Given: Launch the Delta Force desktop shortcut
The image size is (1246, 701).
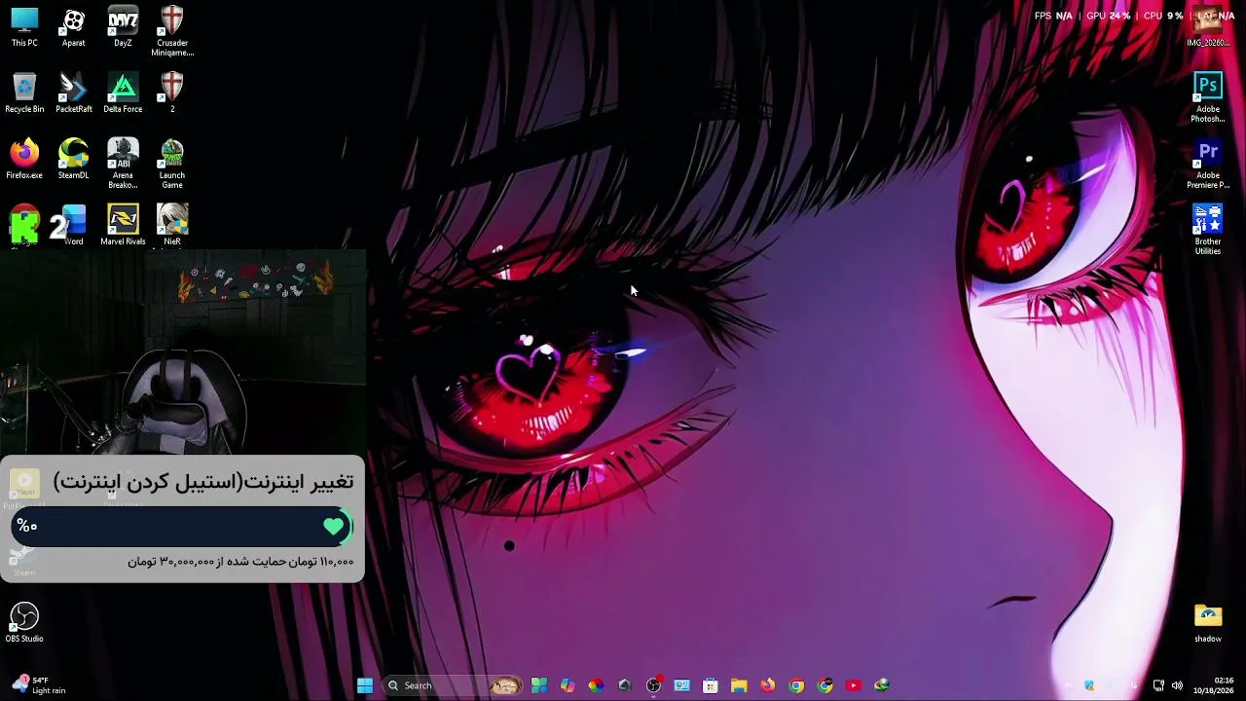Looking at the screenshot, I should pos(123,93).
